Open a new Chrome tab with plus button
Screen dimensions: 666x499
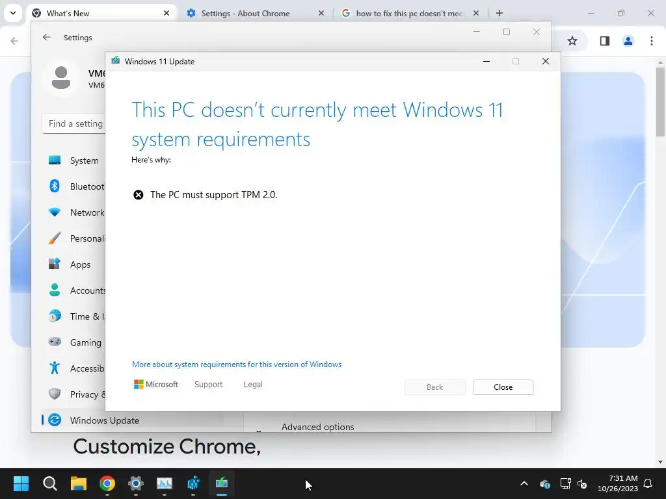click(499, 13)
